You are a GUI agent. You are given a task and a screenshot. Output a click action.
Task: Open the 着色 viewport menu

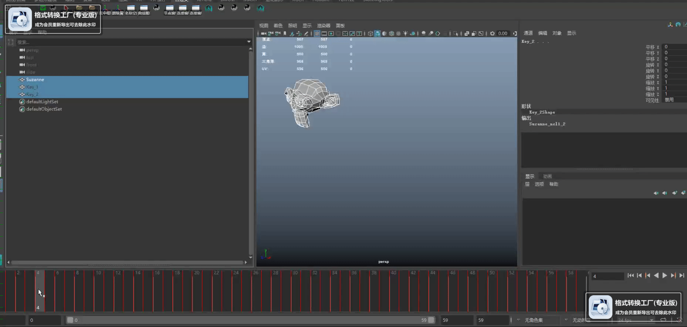[x=278, y=25]
